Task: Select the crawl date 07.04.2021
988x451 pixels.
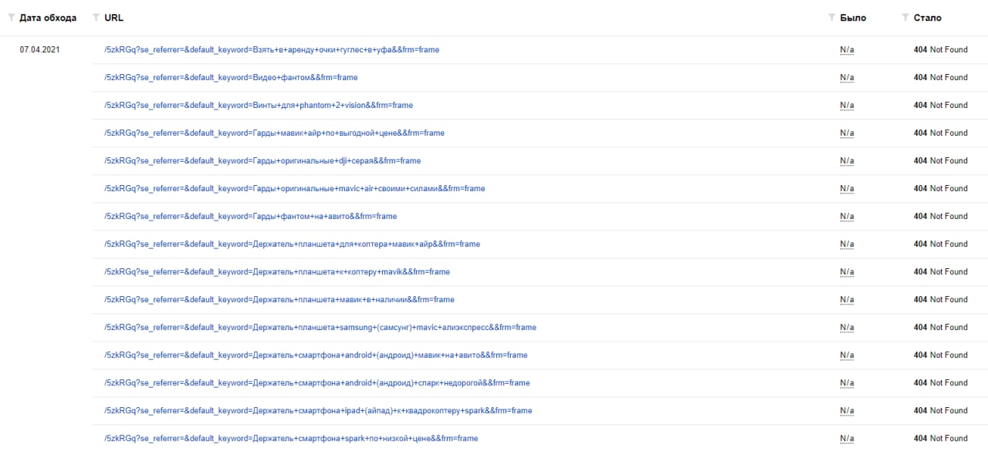Action: click(40, 49)
